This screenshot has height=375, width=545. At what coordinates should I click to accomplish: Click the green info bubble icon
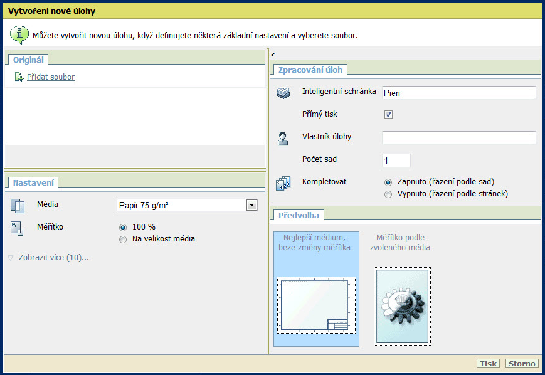19,34
